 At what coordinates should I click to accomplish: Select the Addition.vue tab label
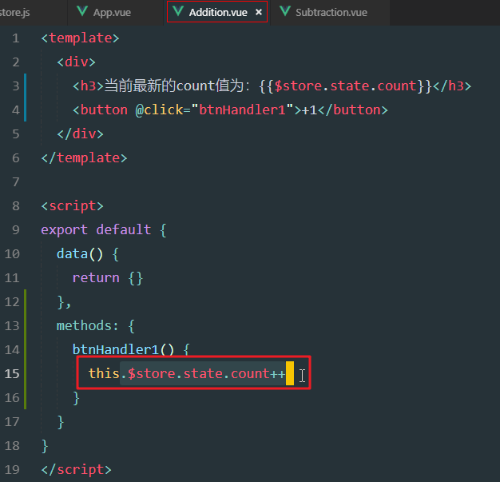(x=218, y=13)
